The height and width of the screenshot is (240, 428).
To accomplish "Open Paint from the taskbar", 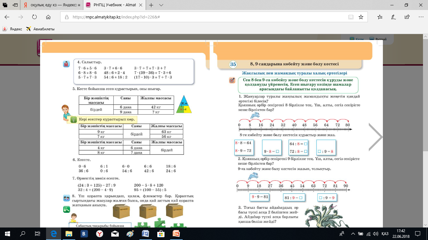I will [130, 233].
